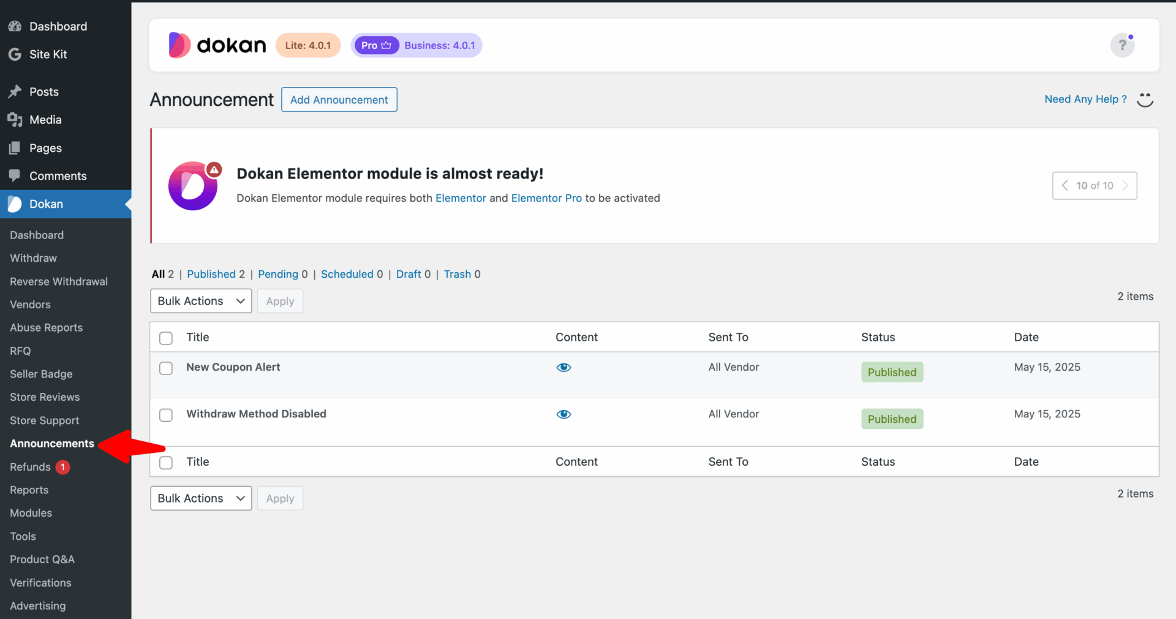Image resolution: width=1176 pixels, height=619 pixels.
Task: Click the smiley face help icon
Action: 1145,99
